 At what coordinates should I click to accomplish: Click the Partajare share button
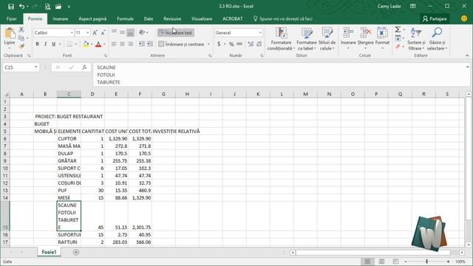(x=435, y=18)
